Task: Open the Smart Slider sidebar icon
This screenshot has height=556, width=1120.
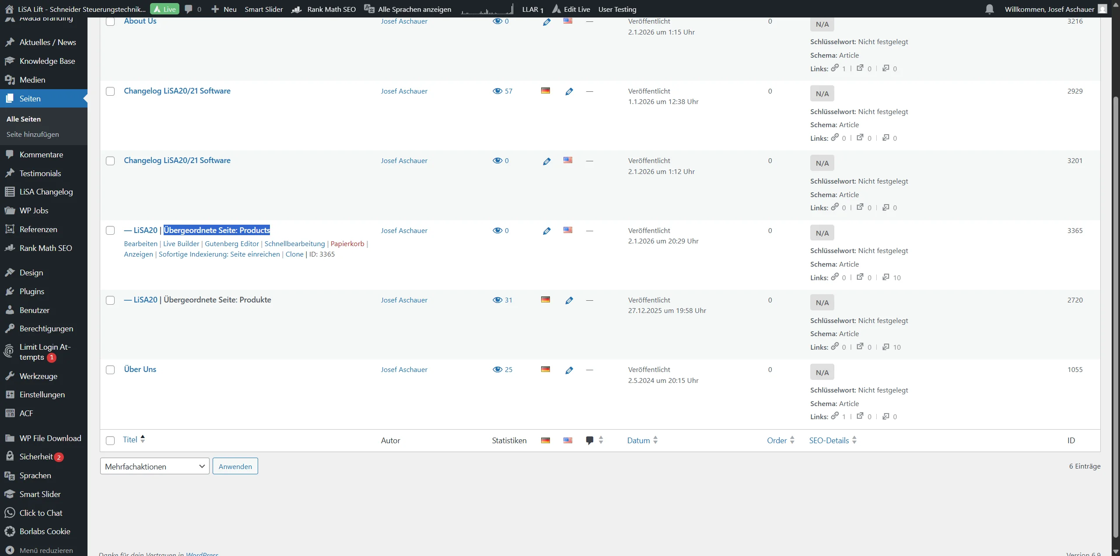Action: pos(10,494)
